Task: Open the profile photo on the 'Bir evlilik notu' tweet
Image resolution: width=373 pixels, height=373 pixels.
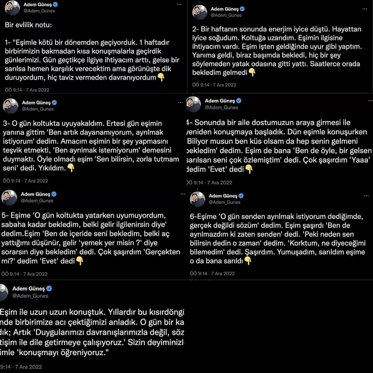Action: (12, 8)
